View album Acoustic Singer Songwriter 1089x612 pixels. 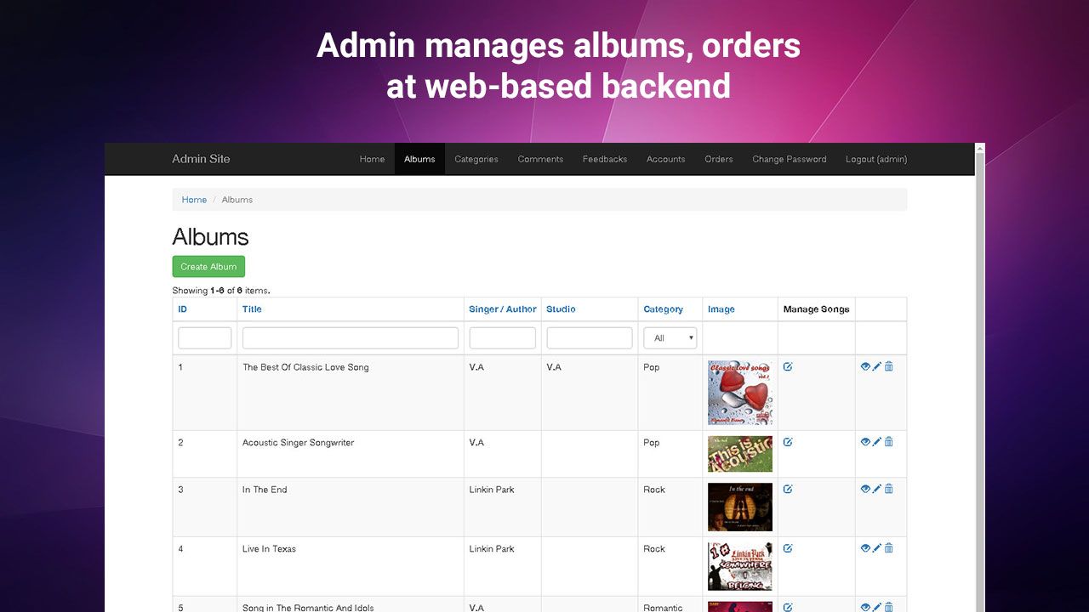point(865,442)
